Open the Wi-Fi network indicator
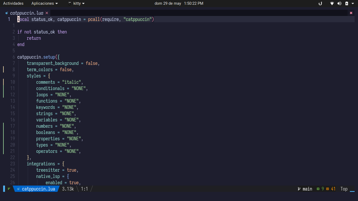Image resolution: width=358 pixels, height=201 pixels. tap(332, 3)
